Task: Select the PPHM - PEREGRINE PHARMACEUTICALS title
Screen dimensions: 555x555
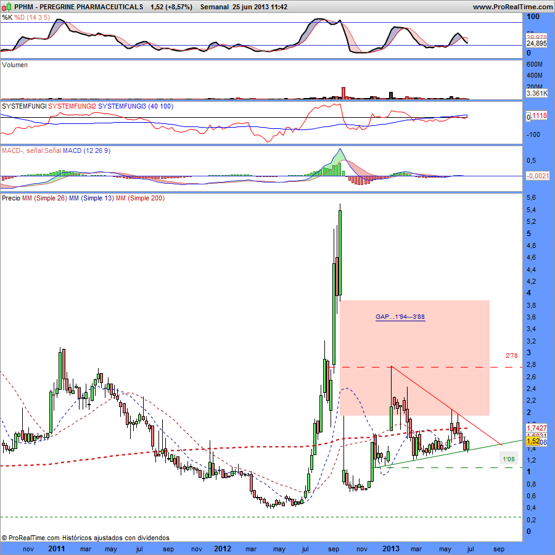Action: (x=78, y=7)
